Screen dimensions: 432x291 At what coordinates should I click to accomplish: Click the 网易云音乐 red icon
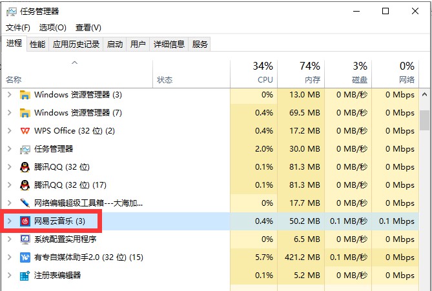point(25,221)
